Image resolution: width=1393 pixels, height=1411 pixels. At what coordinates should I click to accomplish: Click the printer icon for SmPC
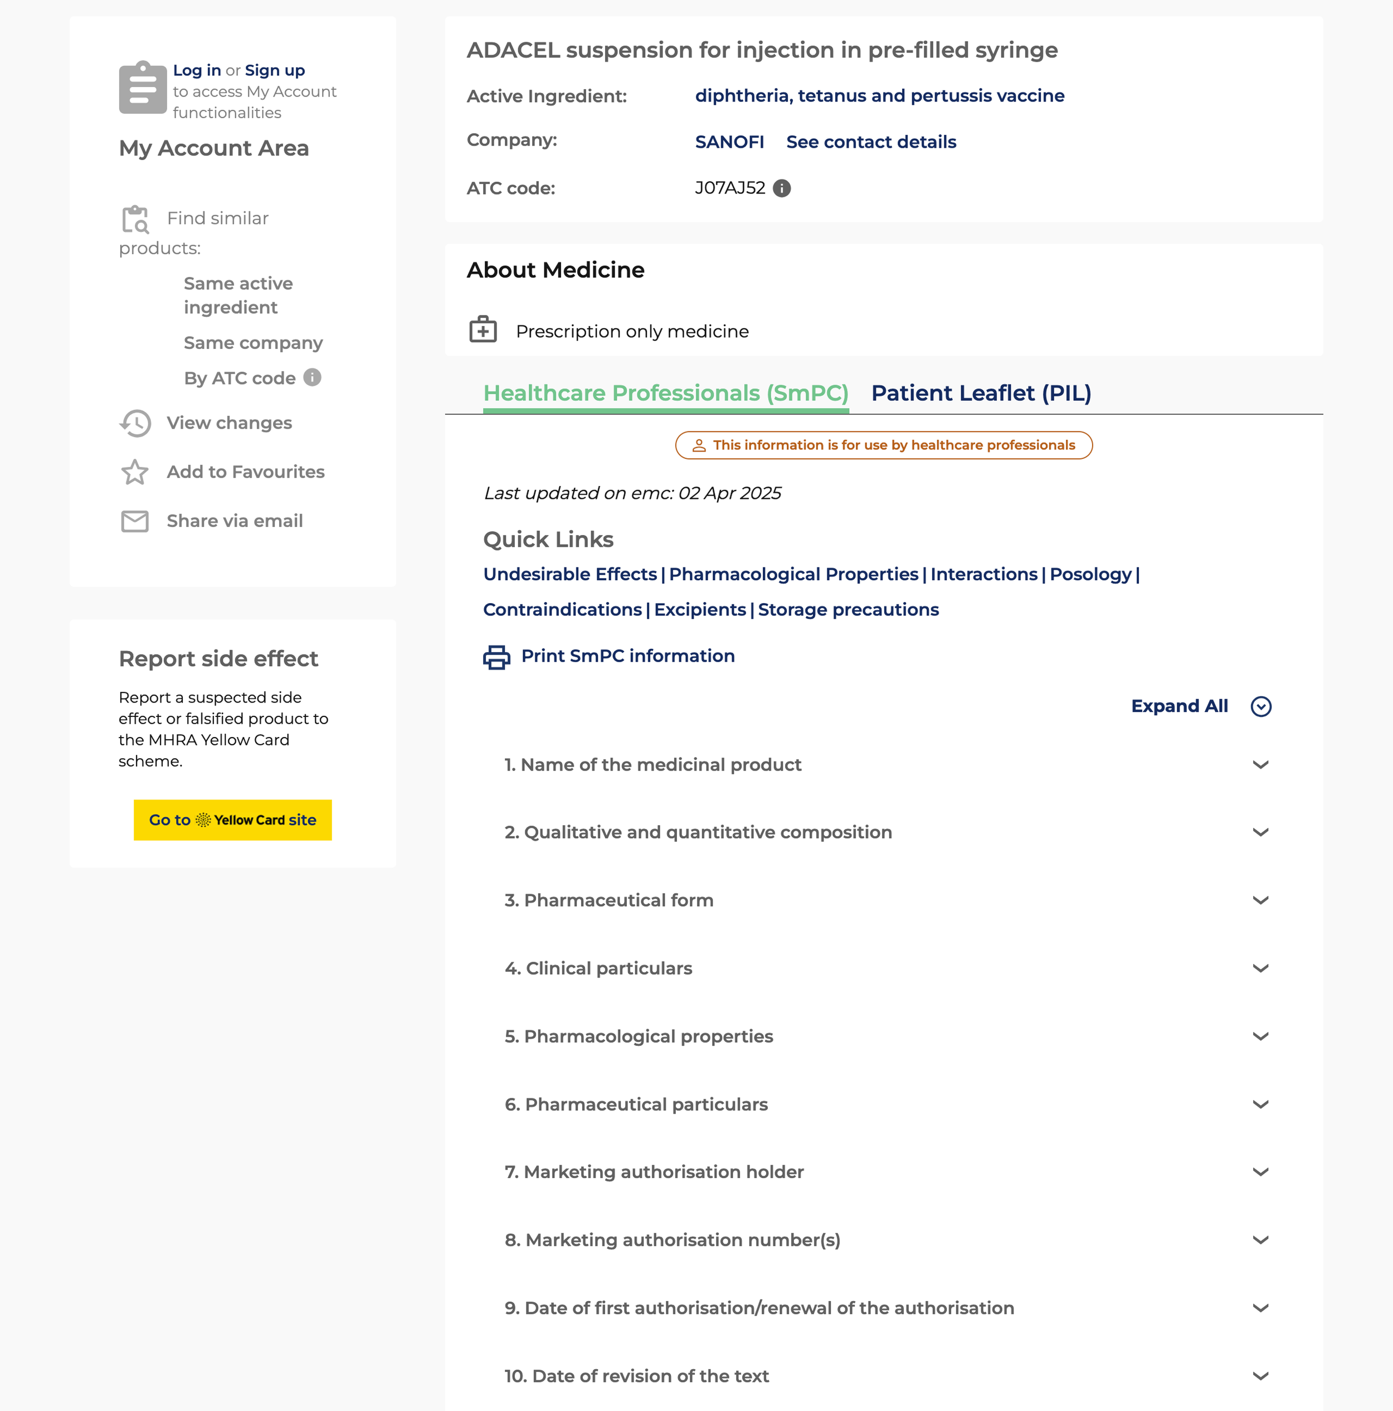[496, 657]
